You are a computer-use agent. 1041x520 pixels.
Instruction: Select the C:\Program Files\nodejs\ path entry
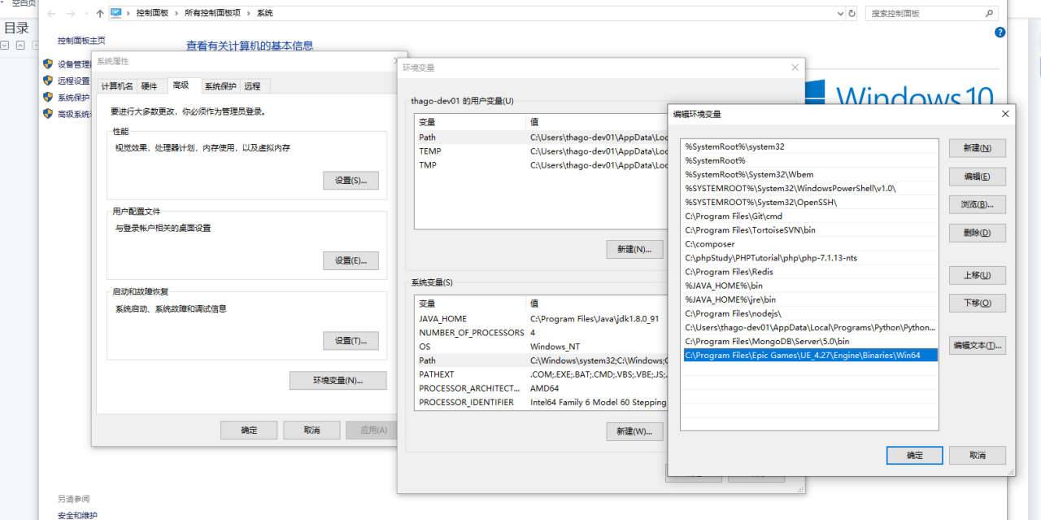(x=733, y=313)
